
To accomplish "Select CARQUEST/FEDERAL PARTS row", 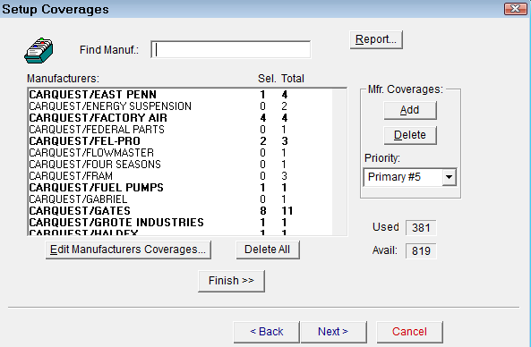I will click(x=180, y=129).
